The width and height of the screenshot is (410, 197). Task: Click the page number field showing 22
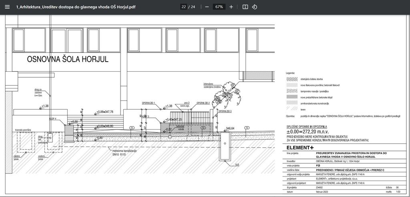(x=183, y=7)
